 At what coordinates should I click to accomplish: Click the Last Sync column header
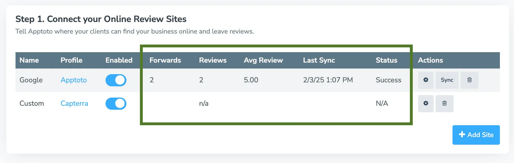319,60
